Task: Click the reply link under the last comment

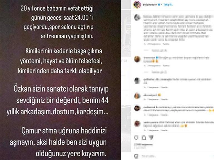Action: click(164, 130)
